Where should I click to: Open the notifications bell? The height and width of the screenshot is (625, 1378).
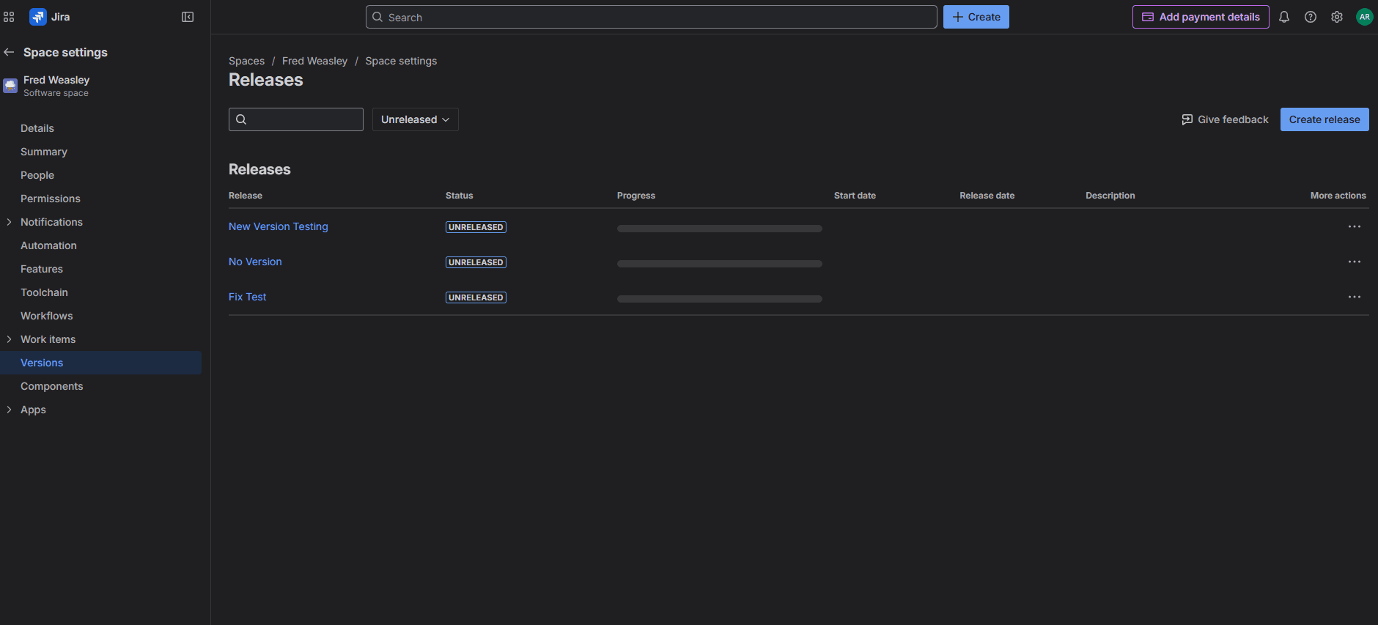tap(1284, 17)
